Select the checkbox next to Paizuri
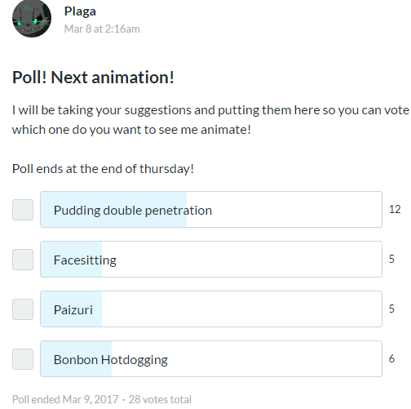Screen dimensions: 411x409 point(23,309)
